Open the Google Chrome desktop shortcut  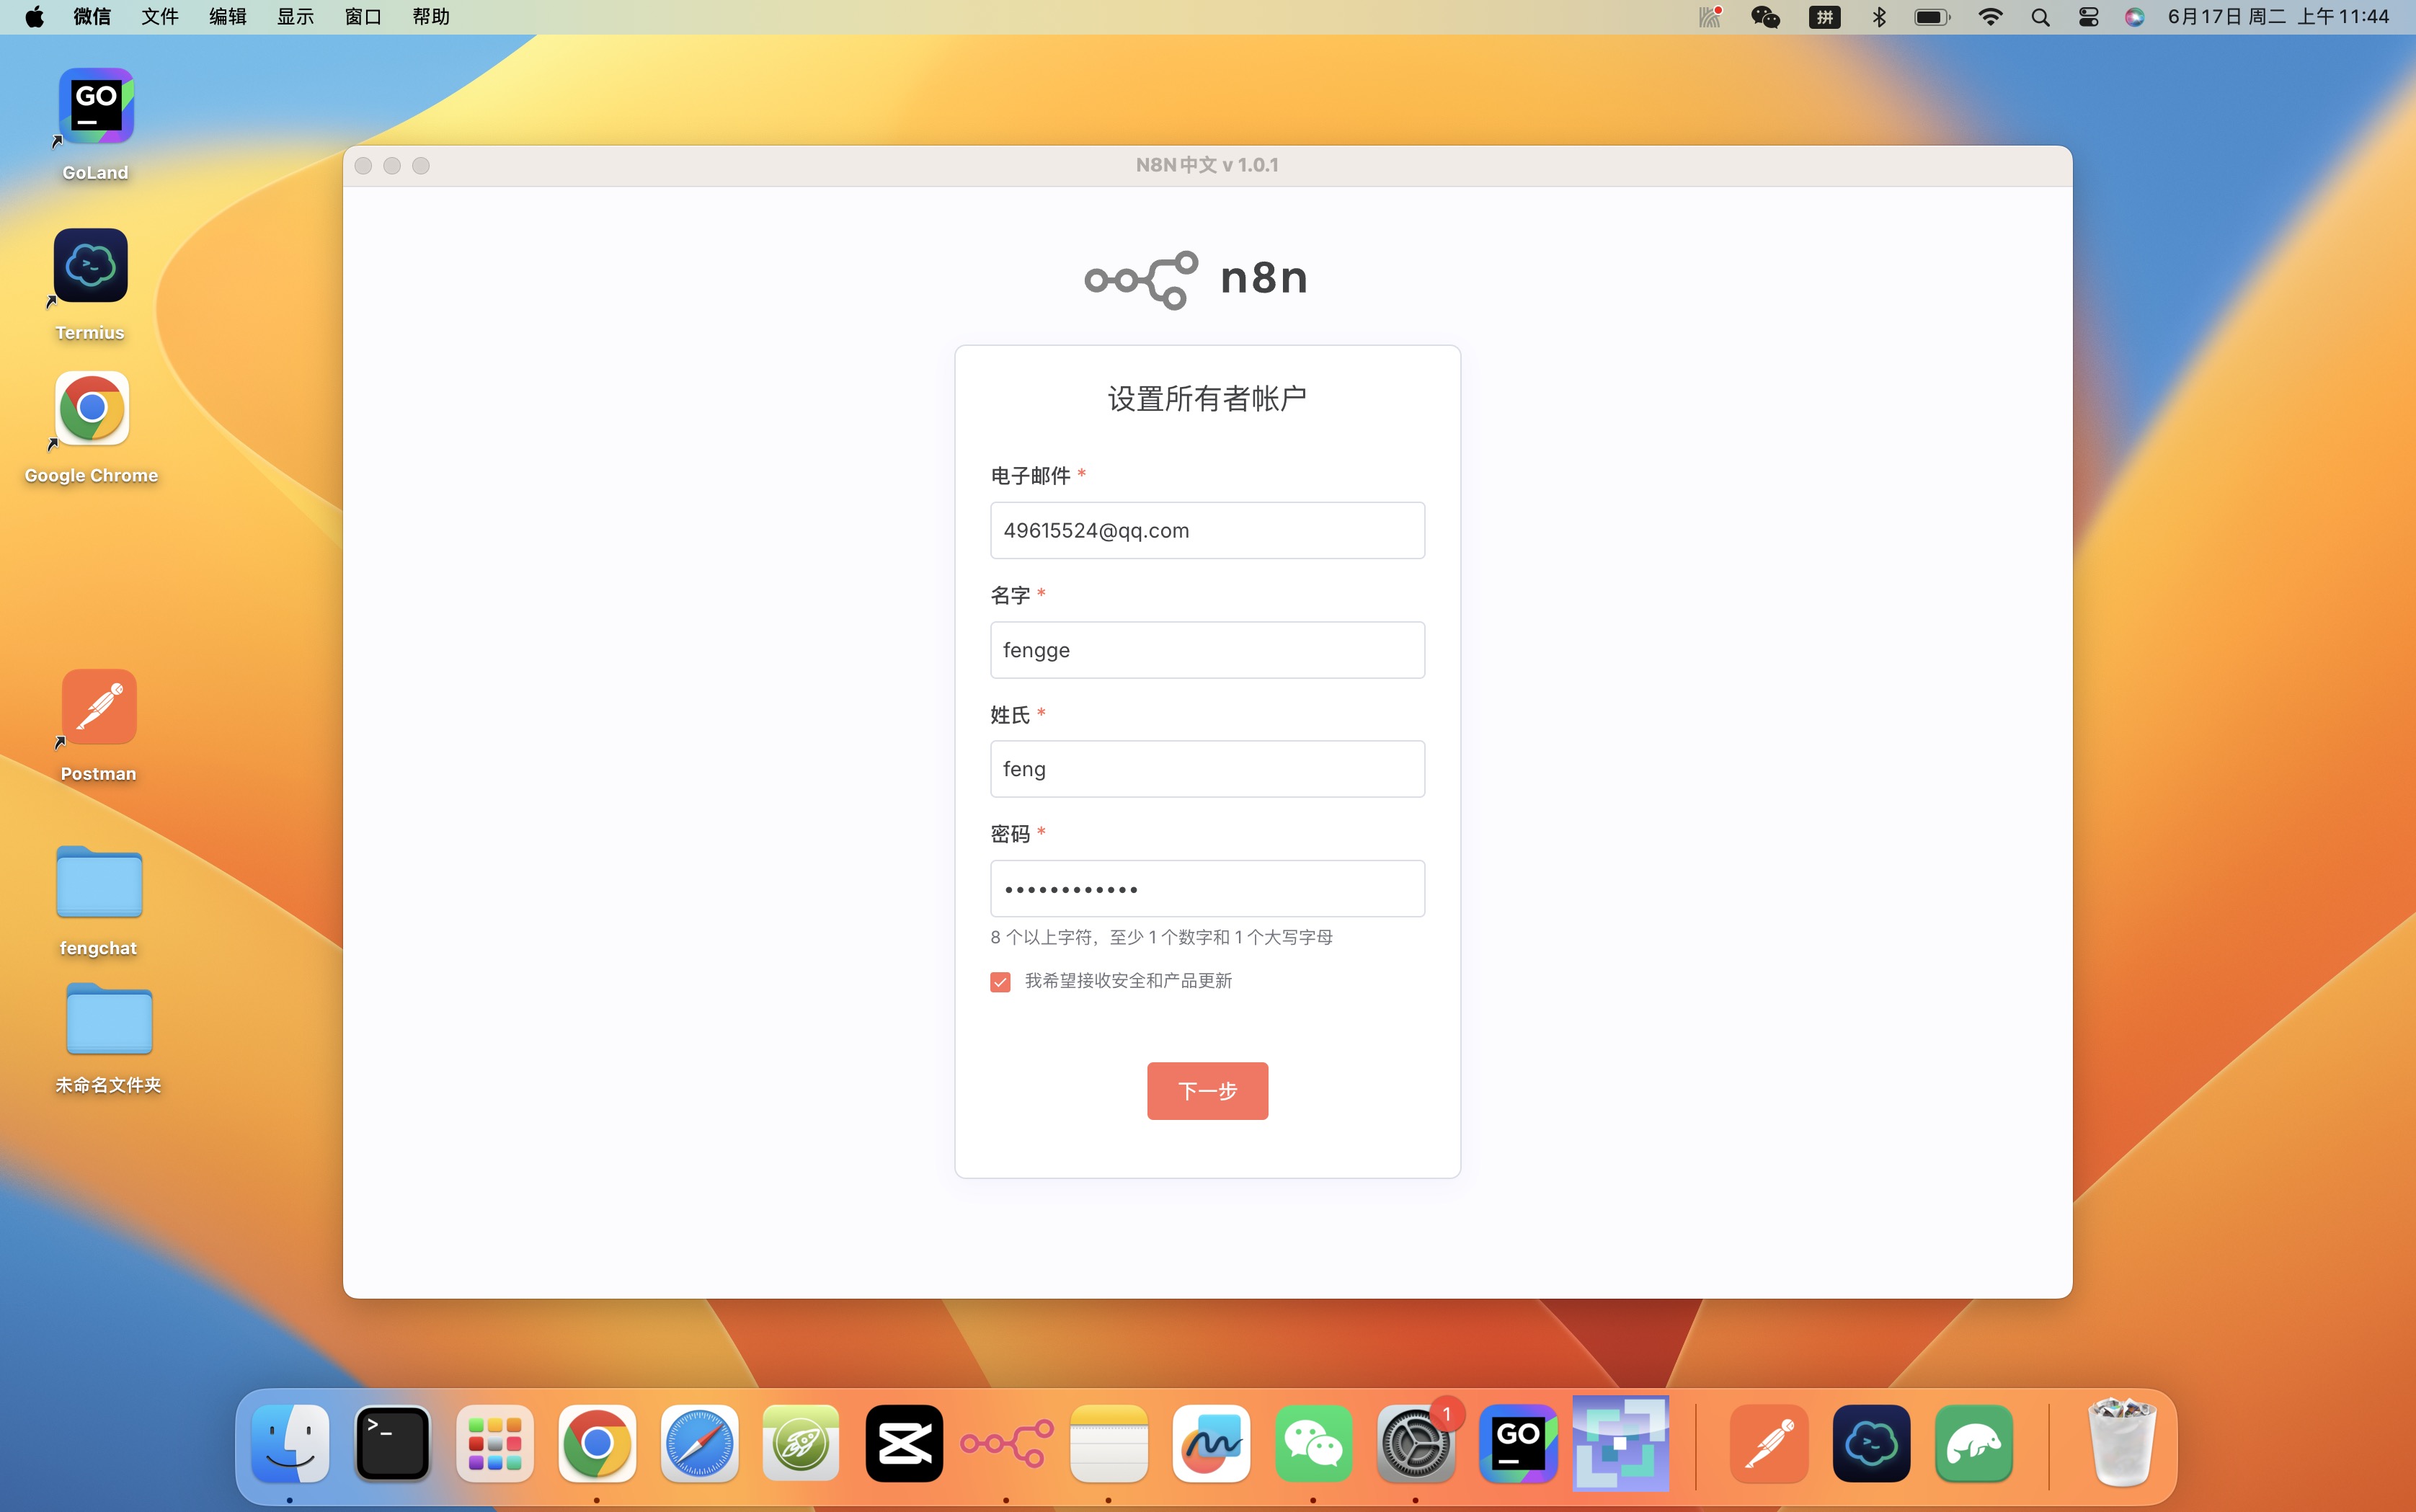click(x=91, y=408)
